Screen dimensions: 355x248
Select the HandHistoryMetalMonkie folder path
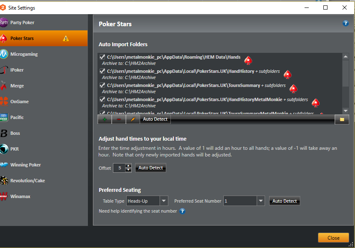tap(195, 99)
